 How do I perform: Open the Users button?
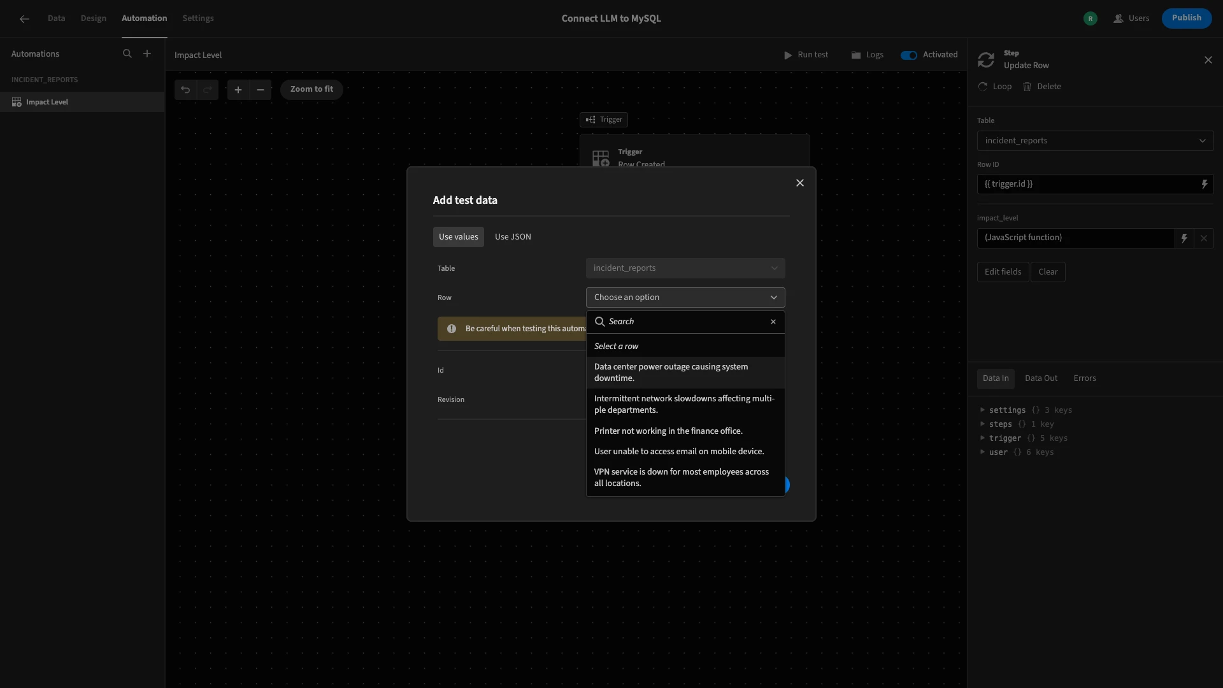[x=1131, y=18]
